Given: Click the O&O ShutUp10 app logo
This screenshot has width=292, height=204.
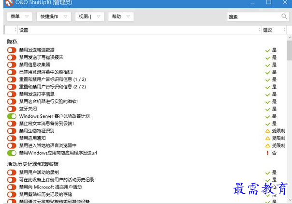Looking at the screenshot, I should coord(9,2).
